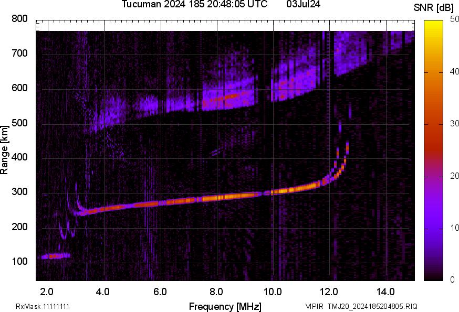Click the x-axis tick label '2.0'
The image size is (459, 312).
point(47,292)
